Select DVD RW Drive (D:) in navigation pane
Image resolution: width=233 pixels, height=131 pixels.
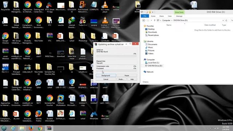click(x=155, y=65)
